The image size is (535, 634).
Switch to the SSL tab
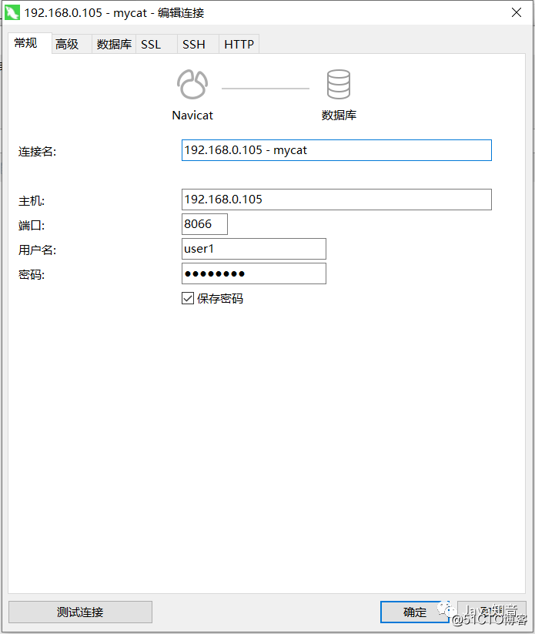156,44
